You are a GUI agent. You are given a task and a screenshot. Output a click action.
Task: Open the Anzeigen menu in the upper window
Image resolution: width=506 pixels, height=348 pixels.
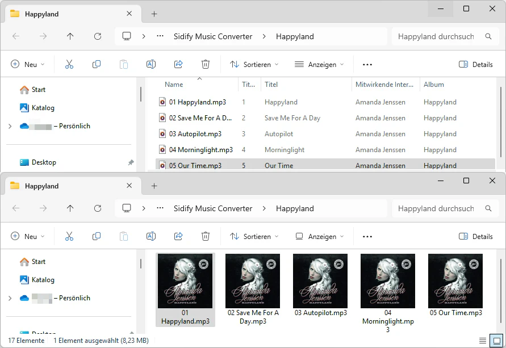319,64
